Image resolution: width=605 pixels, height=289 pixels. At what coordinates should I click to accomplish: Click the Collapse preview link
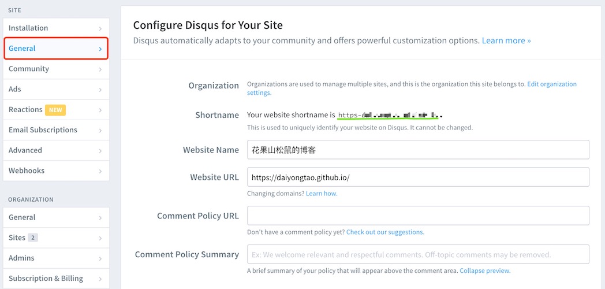point(485,271)
